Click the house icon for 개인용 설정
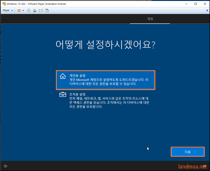This screenshot has height=171, width=210. tap(63, 76)
